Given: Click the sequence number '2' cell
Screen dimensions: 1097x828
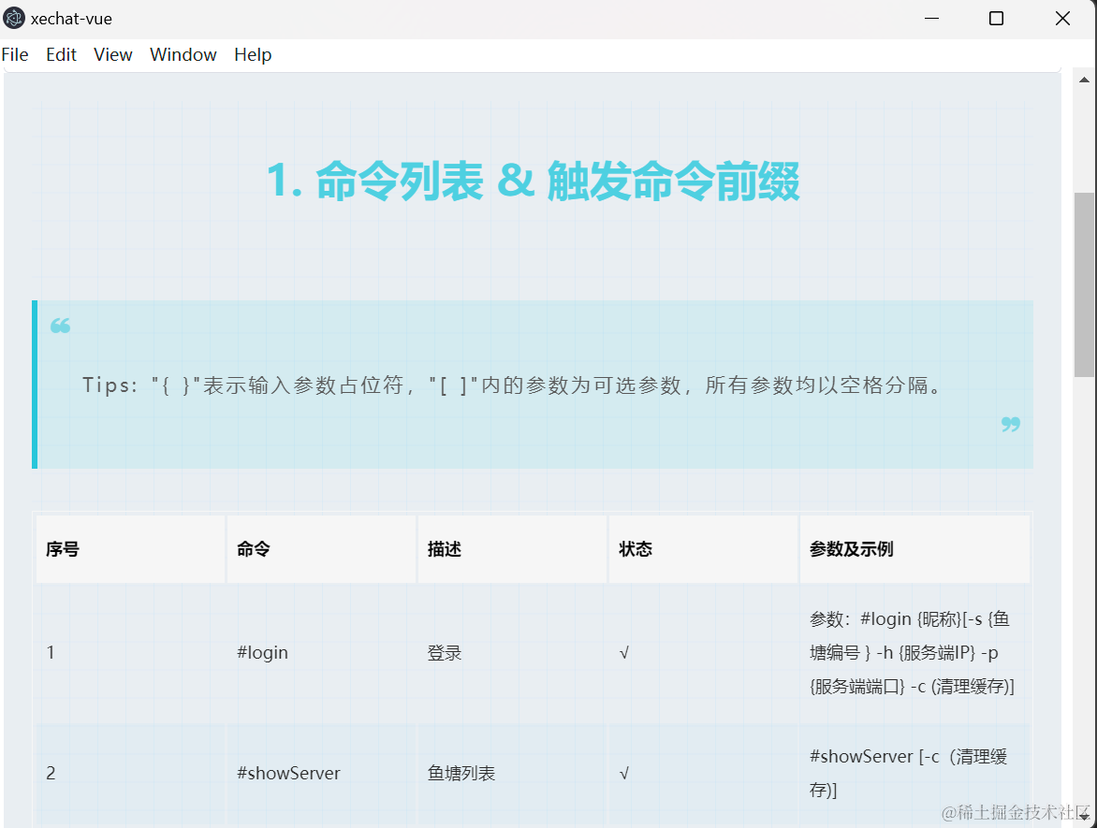Looking at the screenshot, I should [x=130, y=773].
